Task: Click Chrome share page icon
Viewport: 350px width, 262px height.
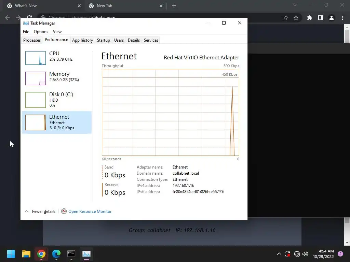Action: 285,18
